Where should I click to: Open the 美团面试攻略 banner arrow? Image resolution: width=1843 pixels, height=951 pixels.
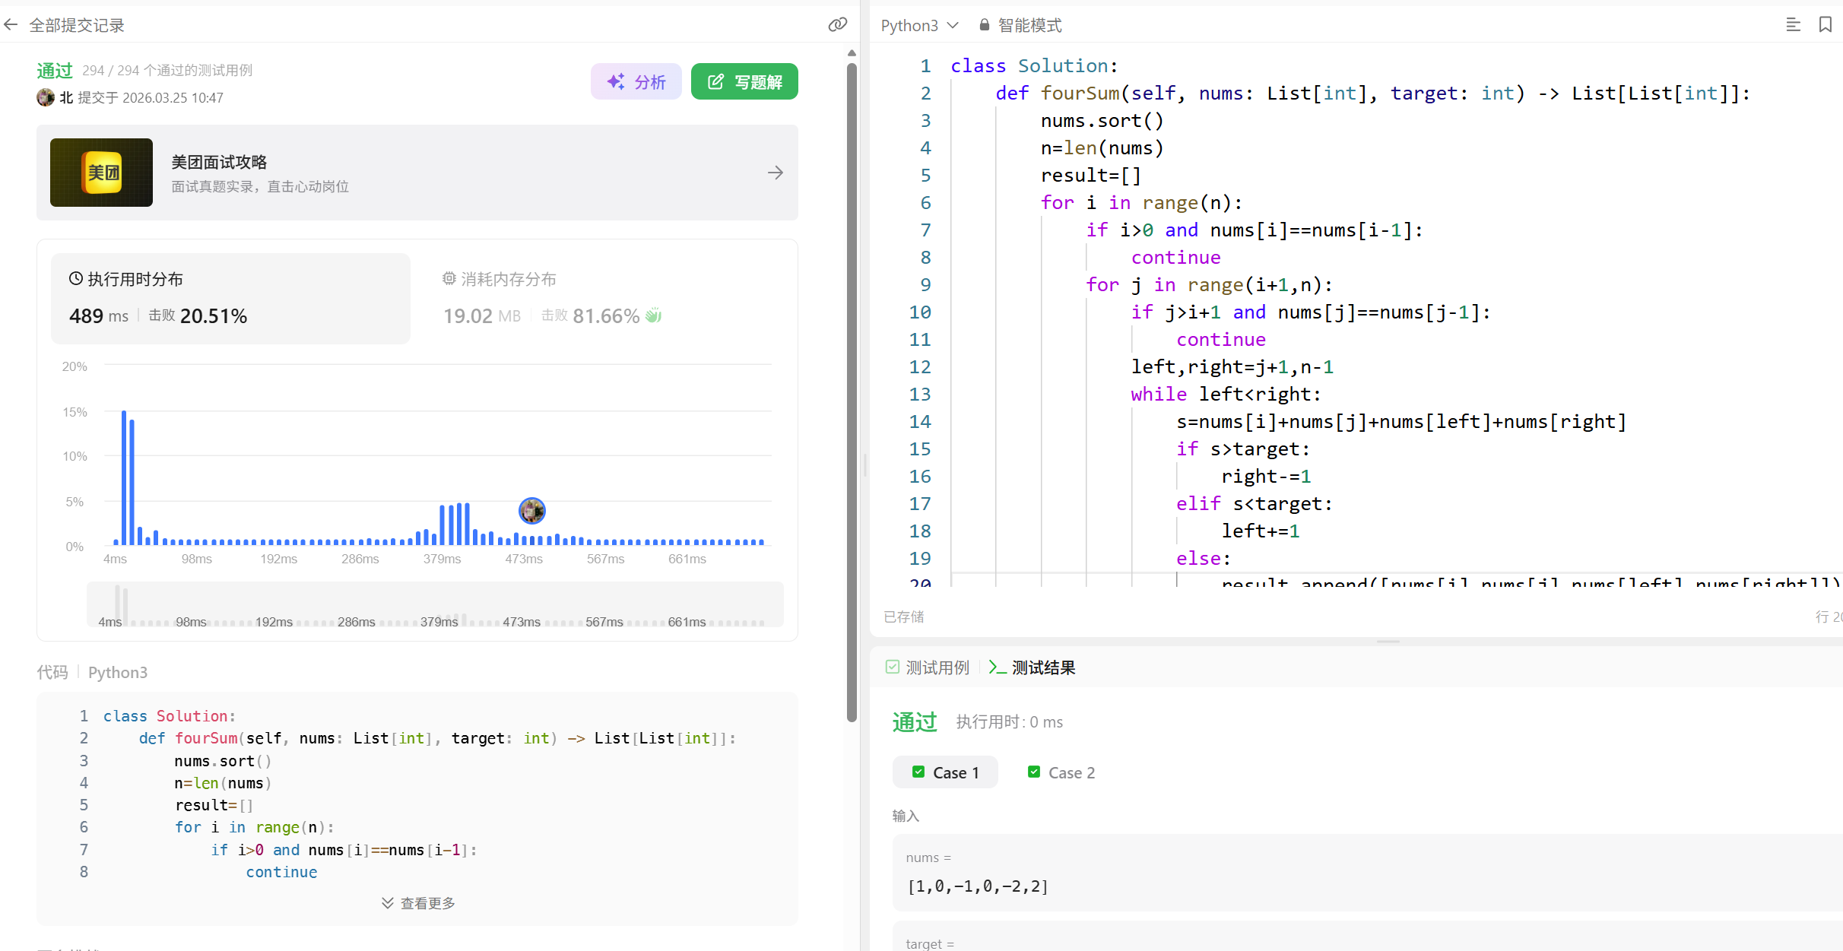775,173
